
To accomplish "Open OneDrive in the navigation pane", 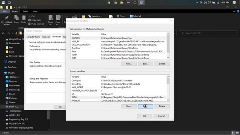I will (10, 67).
